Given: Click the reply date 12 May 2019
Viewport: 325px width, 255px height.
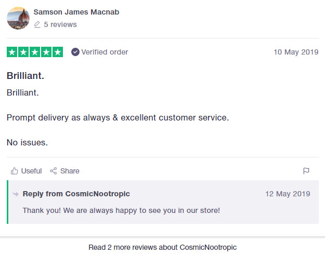Looking at the screenshot, I should tap(288, 194).
